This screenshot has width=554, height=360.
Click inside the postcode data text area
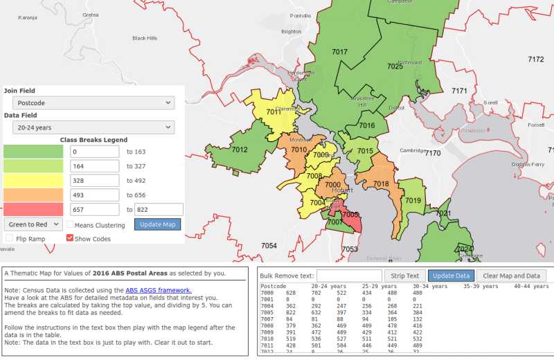402,318
